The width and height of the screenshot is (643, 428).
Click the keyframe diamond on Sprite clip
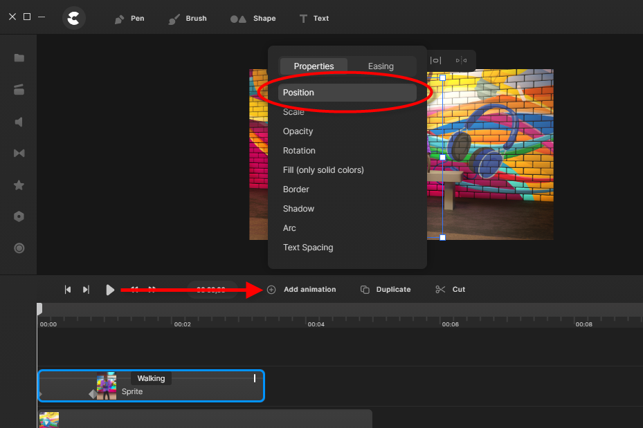pyautogui.click(x=93, y=394)
